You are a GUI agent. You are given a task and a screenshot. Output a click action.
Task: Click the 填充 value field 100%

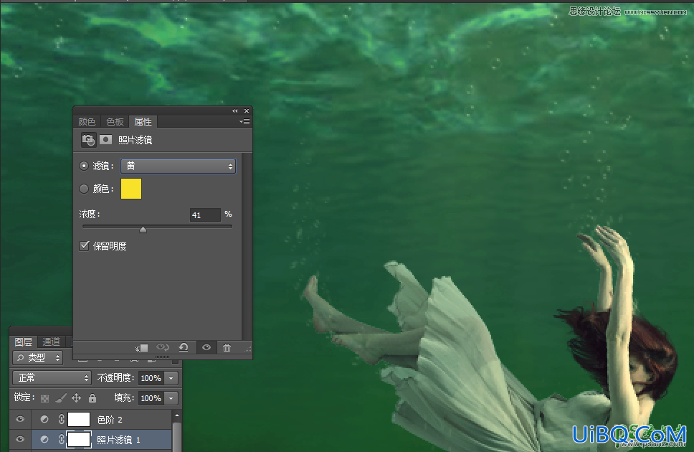(151, 398)
